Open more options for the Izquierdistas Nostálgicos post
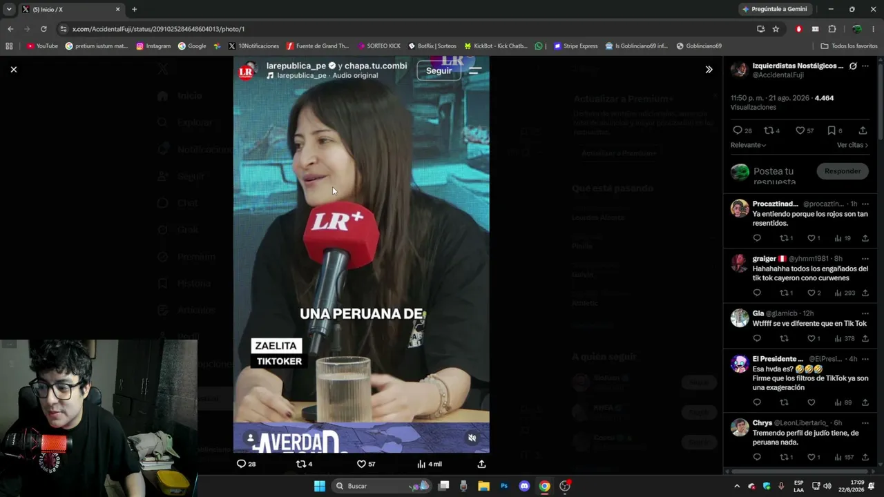Image resolution: width=884 pixels, height=497 pixels. click(865, 66)
